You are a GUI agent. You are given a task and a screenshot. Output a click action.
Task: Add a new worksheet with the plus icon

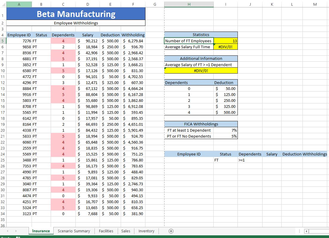[x=171, y=231]
